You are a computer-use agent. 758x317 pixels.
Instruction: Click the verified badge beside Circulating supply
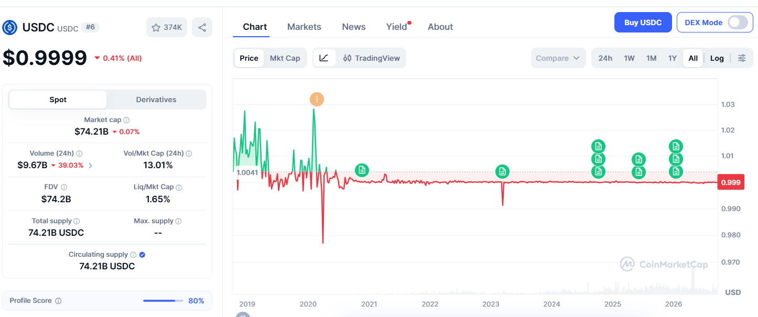[x=143, y=255]
